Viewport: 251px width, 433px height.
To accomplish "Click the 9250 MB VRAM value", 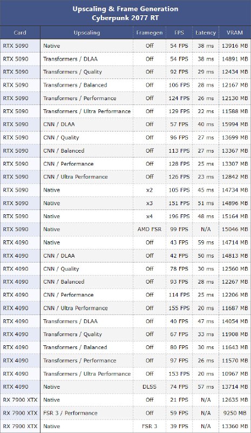I will (x=235, y=413).
